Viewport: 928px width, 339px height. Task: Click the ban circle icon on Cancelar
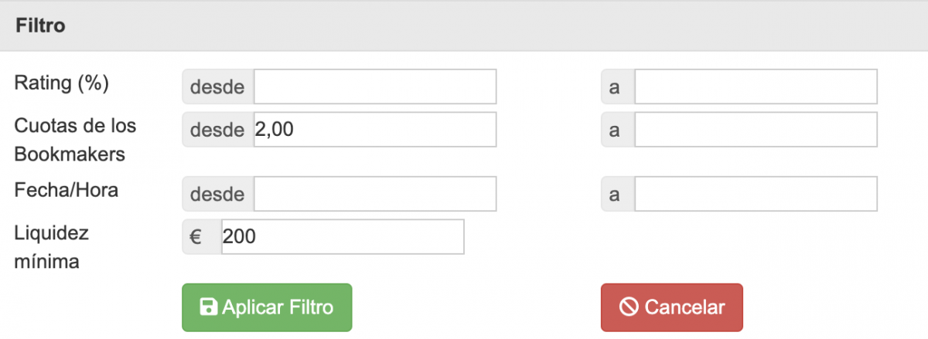tap(629, 307)
